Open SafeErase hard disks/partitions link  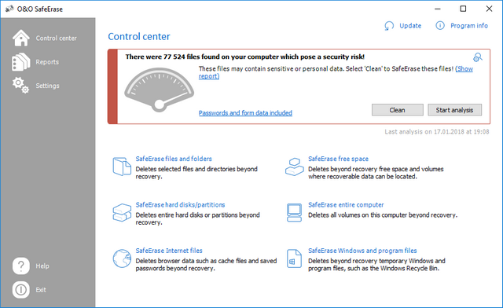pyautogui.click(x=180, y=205)
